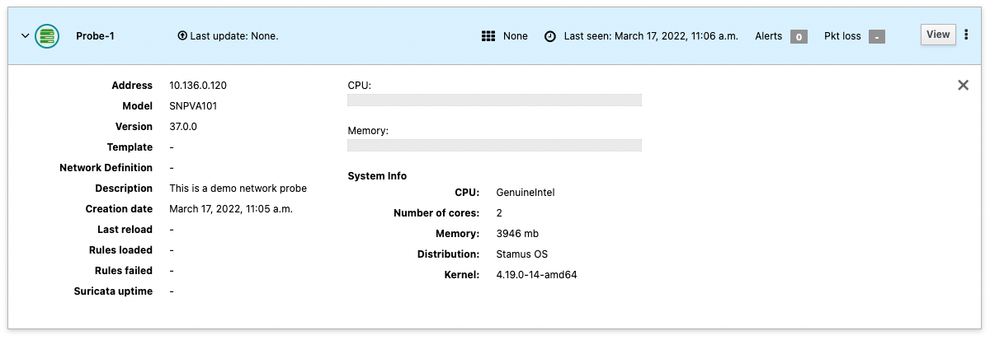This screenshot has width=990, height=340.
Task: Select the IP address 10.136.0.120
Action: [x=197, y=86]
